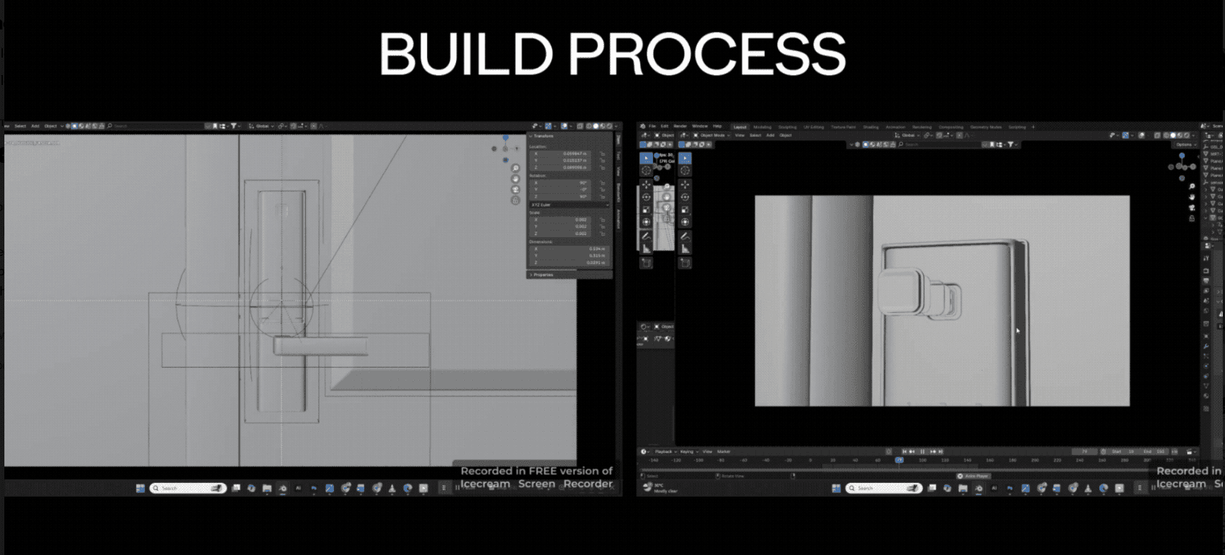Expand the Properties panel in left sidebar
Viewport: 1225px width, 555px height.
(x=569, y=275)
